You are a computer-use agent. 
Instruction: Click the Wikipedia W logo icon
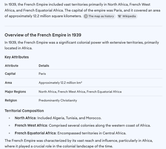[120, 16]
